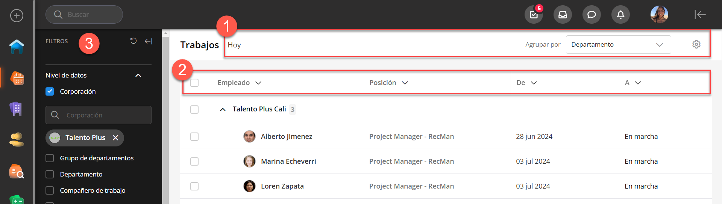Open the Trabajos settings gear
The height and width of the screenshot is (204, 722).
pyautogui.click(x=696, y=44)
